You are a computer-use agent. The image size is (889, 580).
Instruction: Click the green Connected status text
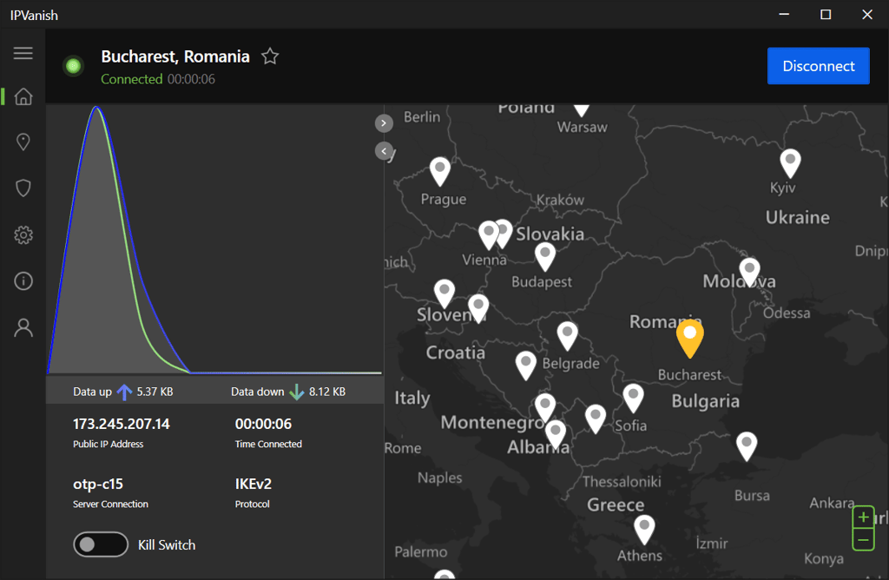pyautogui.click(x=132, y=79)
